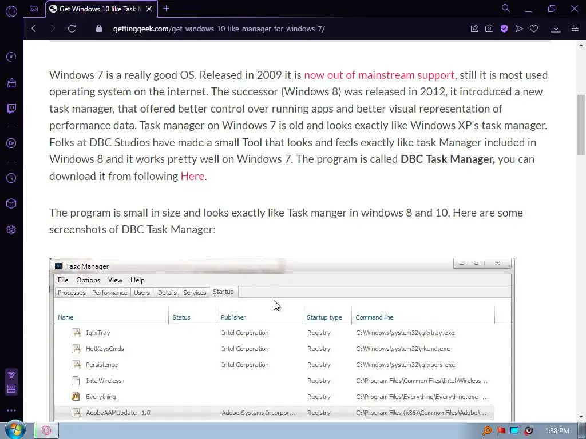Select the Persistence startup row
Screen dimensions: 586x439
point(274,365)
